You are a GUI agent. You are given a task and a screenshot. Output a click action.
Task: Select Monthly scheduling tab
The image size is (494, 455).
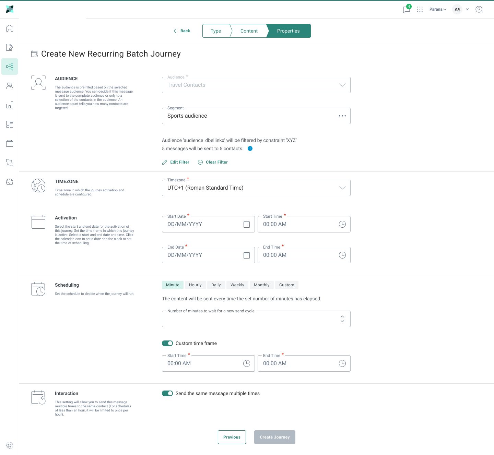click(261, 285)
